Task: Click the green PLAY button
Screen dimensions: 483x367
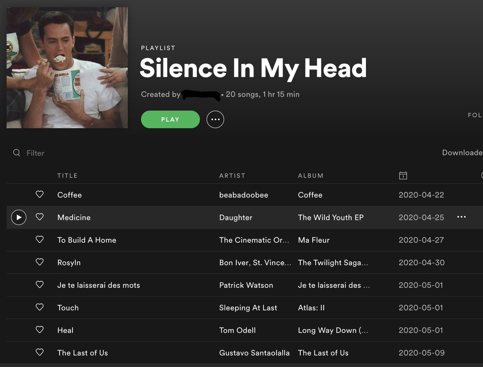Action: point(170,119)
